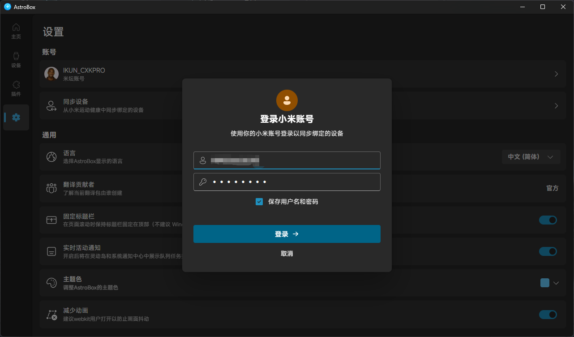The height and width of the screenshot is (337, 574).
Task: Click the 登录 login button
Action: point(287,234)
